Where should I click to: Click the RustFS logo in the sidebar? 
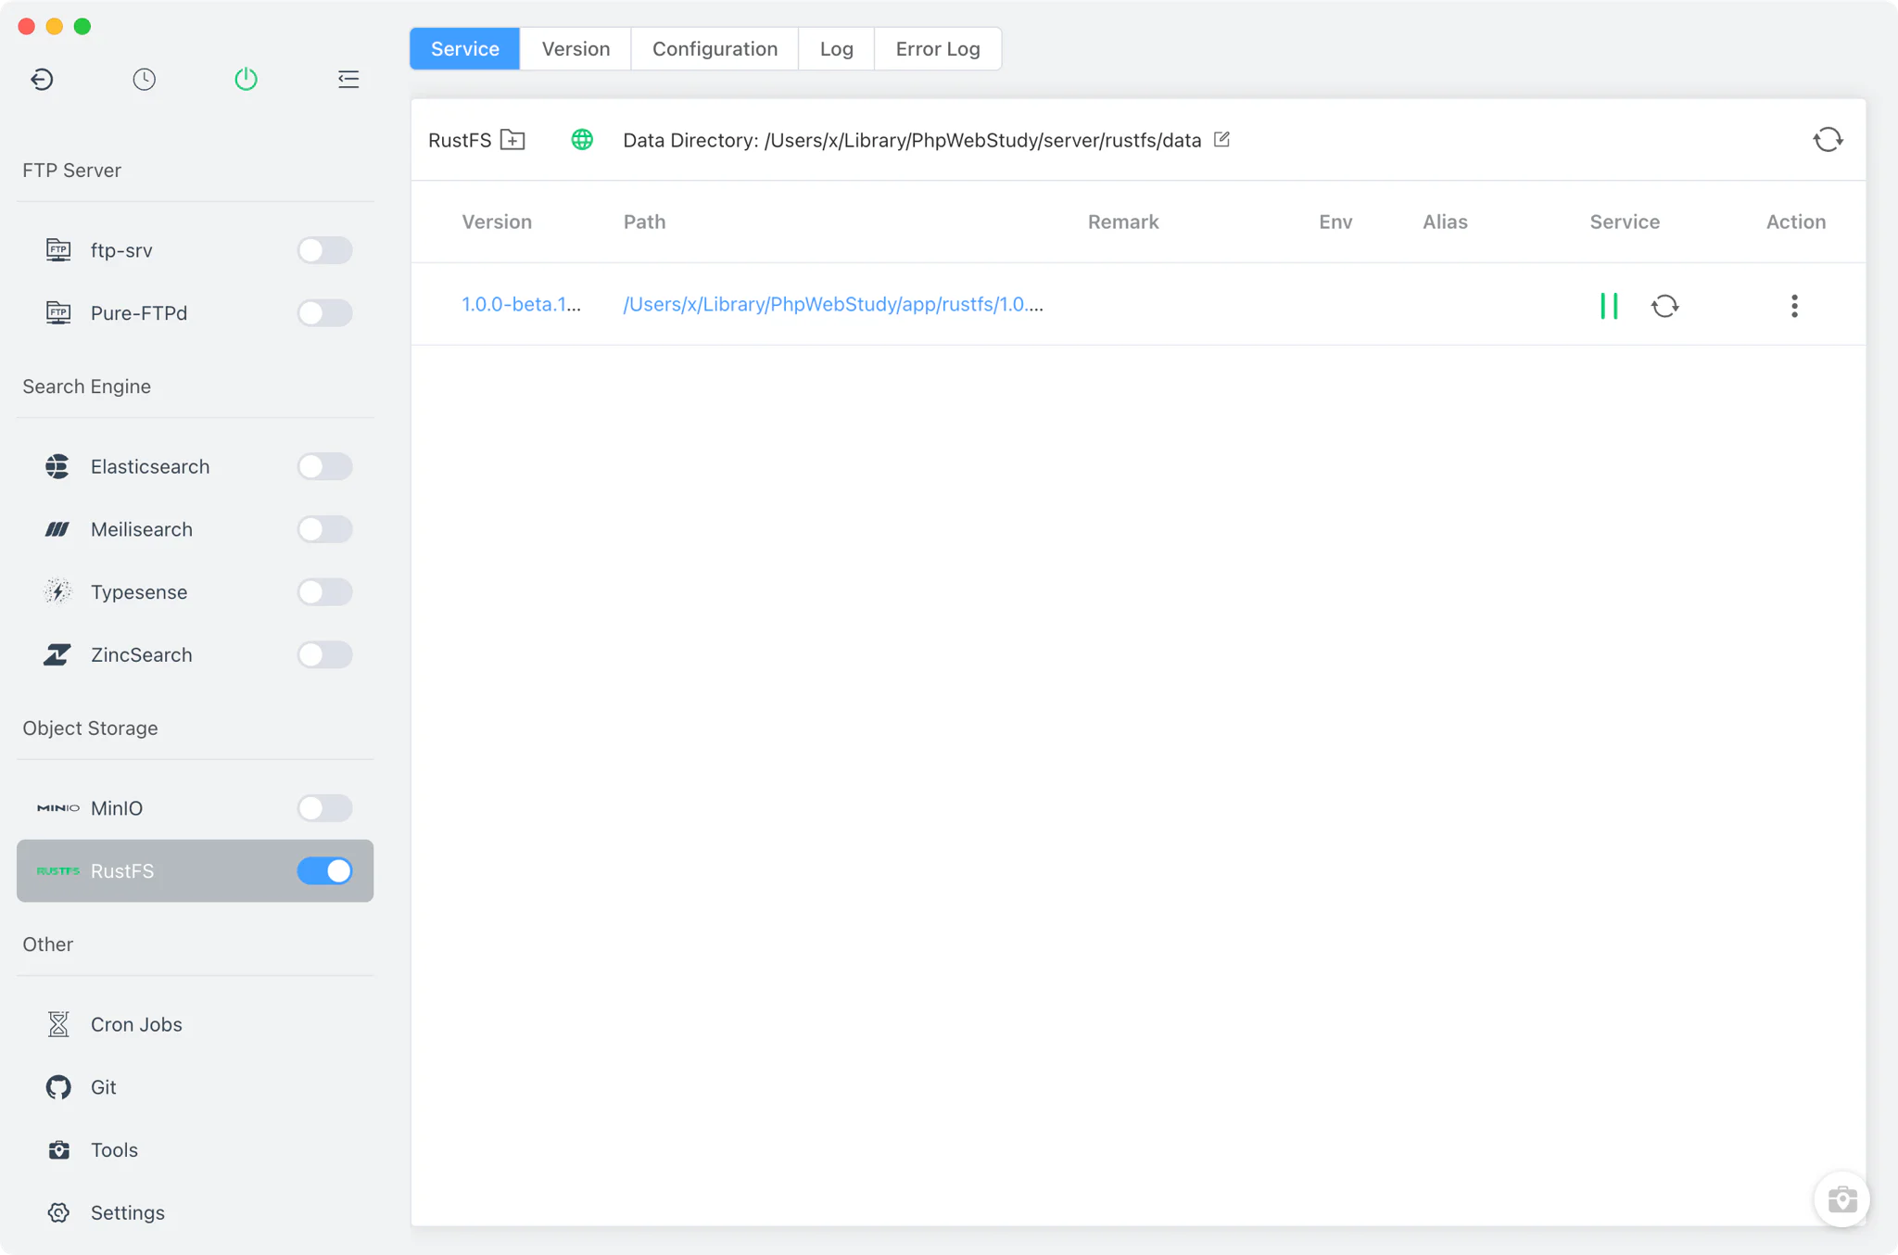[x=57, y=870]
